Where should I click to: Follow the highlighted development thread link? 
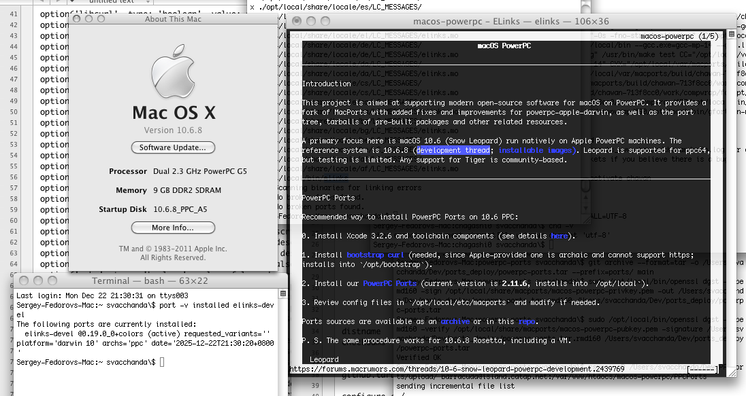tap(453, 150)
